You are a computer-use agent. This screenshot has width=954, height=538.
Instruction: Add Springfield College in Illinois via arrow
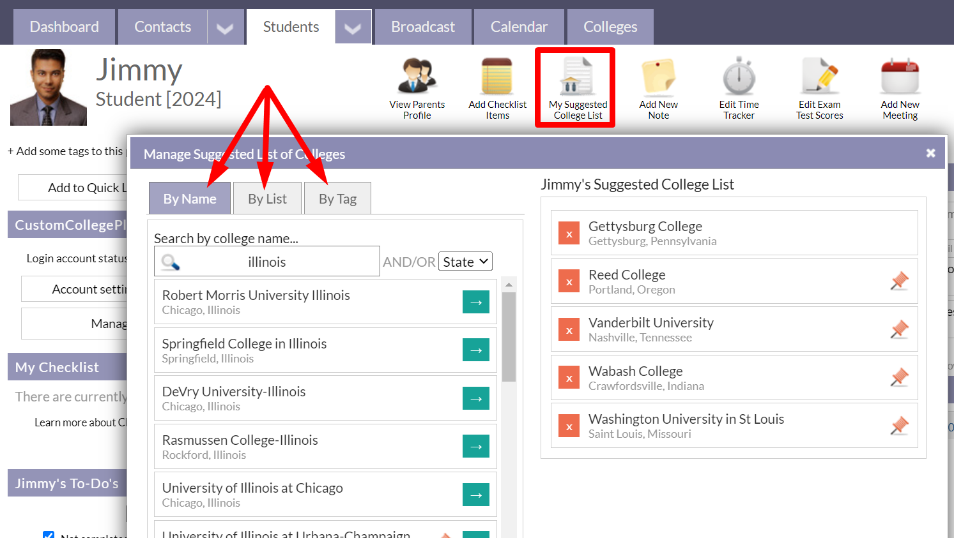point(476,350)
